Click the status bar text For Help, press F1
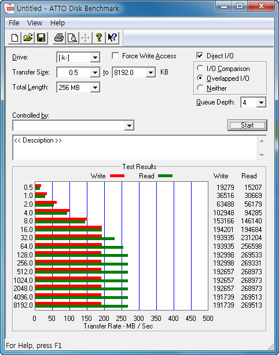Viewport: 279px width, 355px height. (x=34, y=346)
